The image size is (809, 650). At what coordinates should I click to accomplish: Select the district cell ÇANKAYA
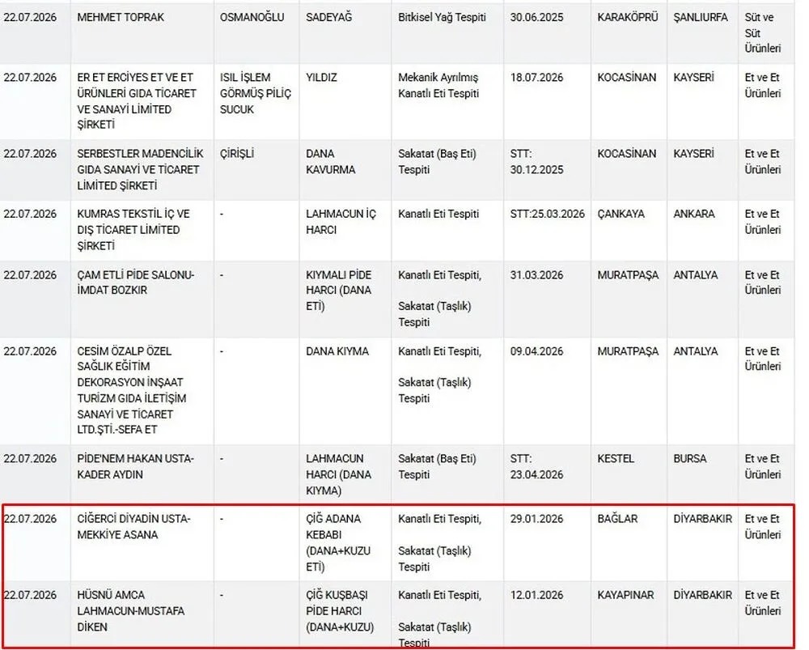621,215
